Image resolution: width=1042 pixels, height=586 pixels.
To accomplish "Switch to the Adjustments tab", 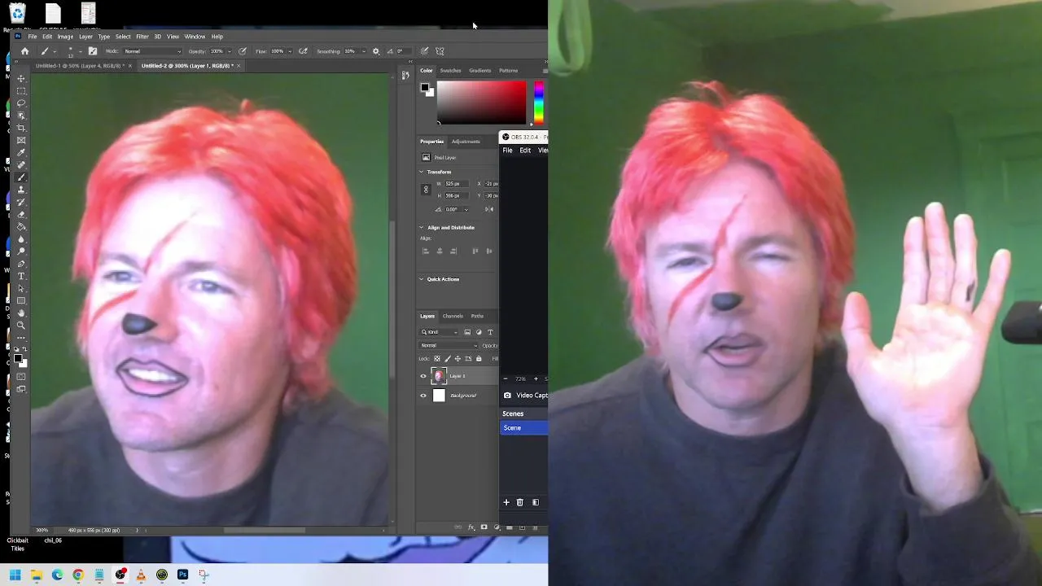I will (x=466, y=142).
